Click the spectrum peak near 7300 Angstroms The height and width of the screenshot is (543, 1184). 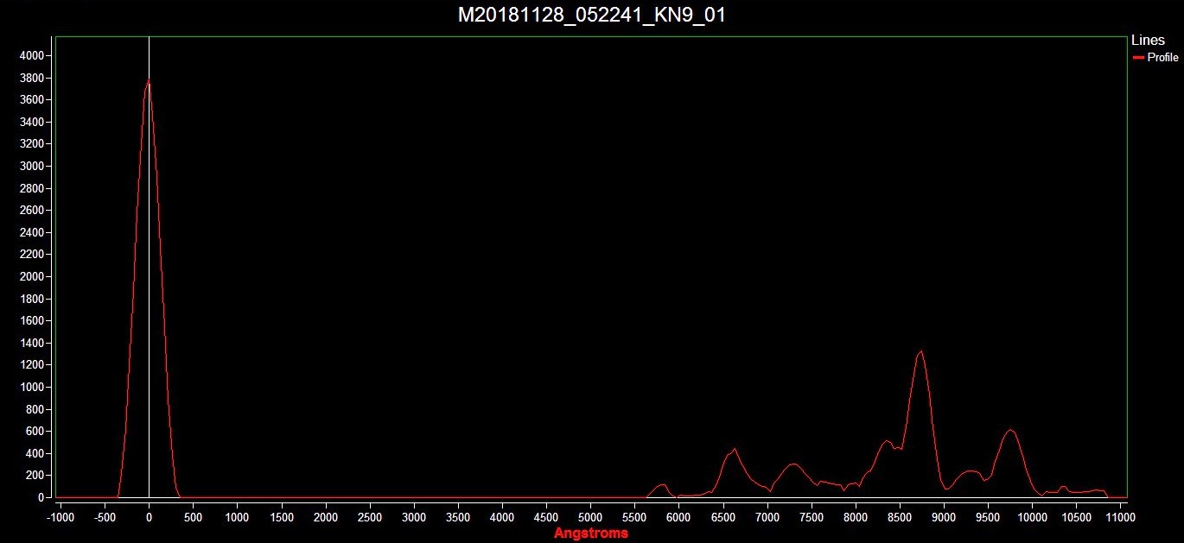(793, 464)
